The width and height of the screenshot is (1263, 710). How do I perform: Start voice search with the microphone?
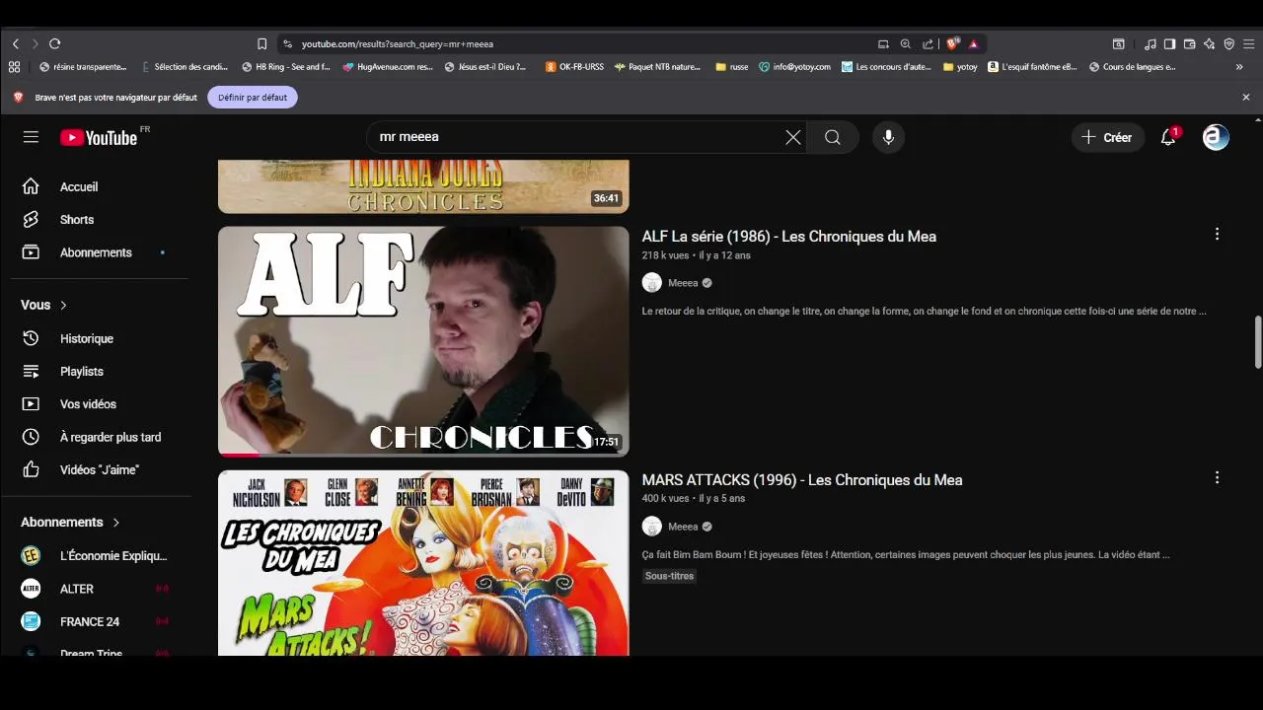[x=888, y=137]
